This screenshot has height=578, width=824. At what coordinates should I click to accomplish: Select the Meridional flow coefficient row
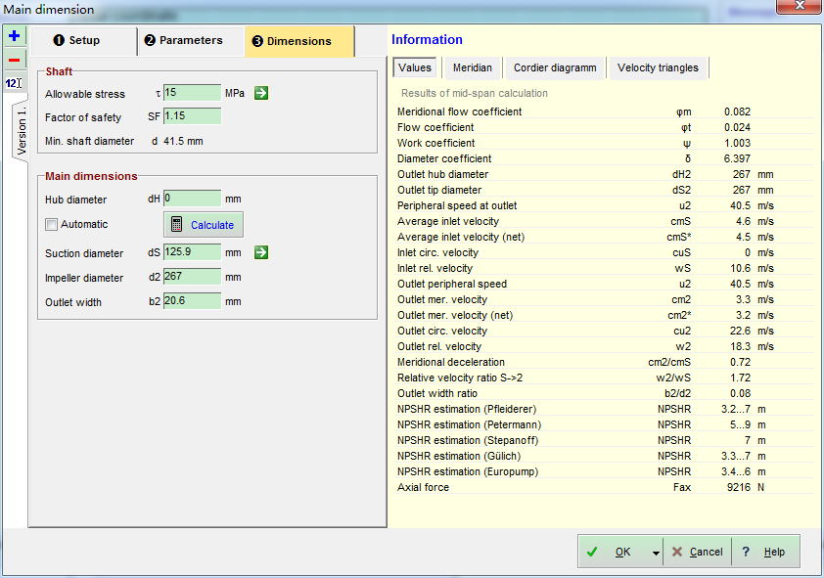coord(605,111)
